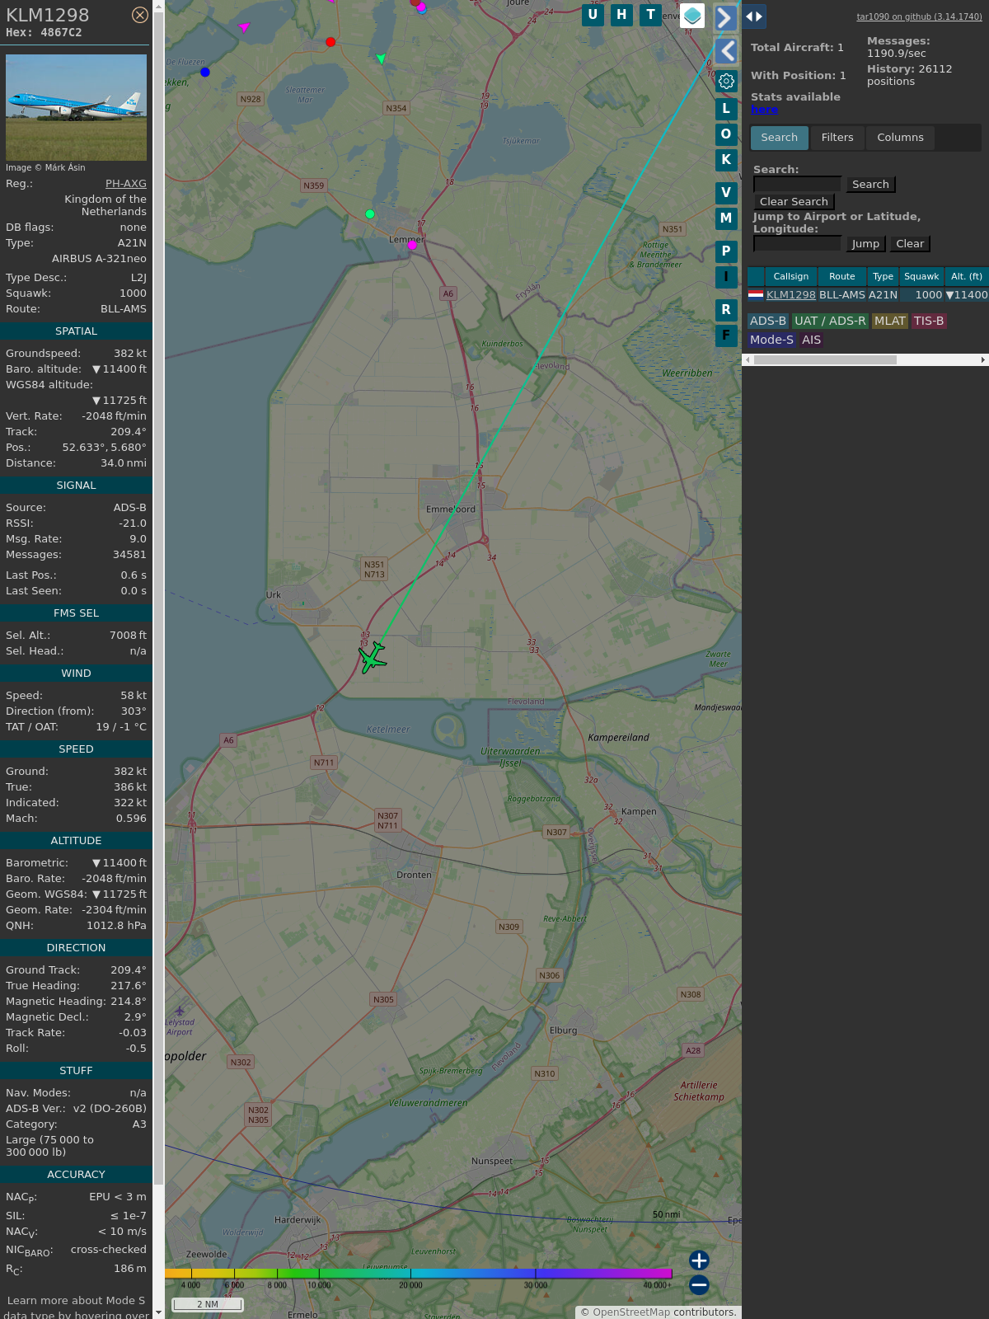The width and height of the screenshot is (989, 1319).
Task: Click the Clear Search button
Action: pyautogui.click(x=794, y=202)
